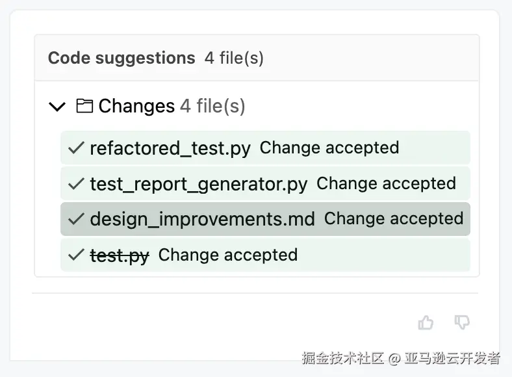Click the 4 file(s) count in header

click(x=234, y=58)
